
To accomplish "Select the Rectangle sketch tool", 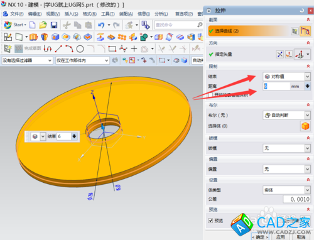I will tap(112, 49).
